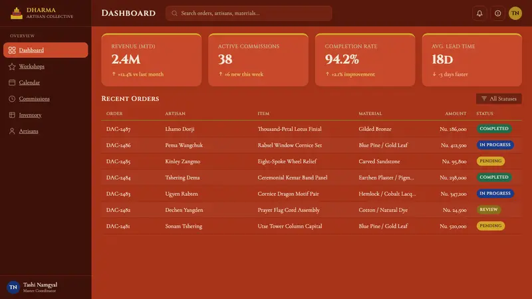Click artisan Sonam Tshering

(184, 226)
